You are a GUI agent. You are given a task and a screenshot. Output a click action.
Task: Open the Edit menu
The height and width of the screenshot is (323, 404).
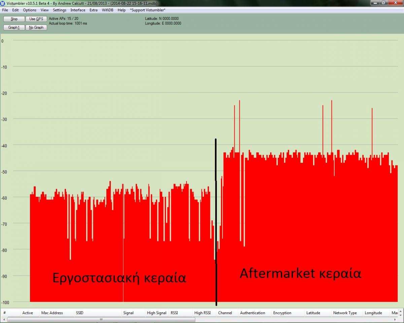(15, 10)
